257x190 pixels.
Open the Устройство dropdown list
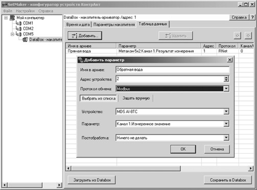click(226, 112)
